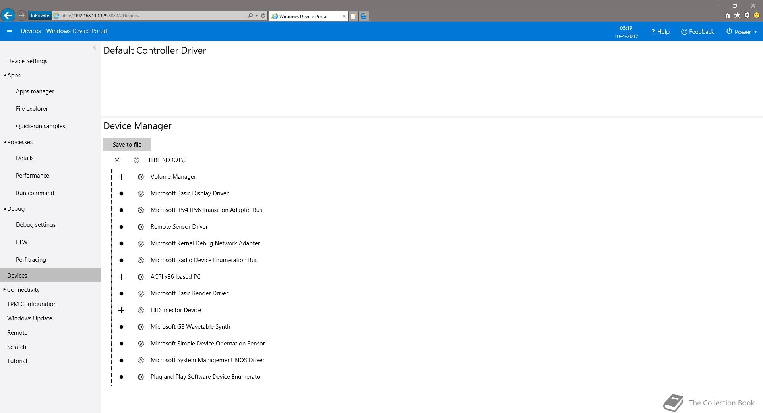This screenshot has width=763, height=413.
Task: Open Run command page
Action: tap(35, 193)
